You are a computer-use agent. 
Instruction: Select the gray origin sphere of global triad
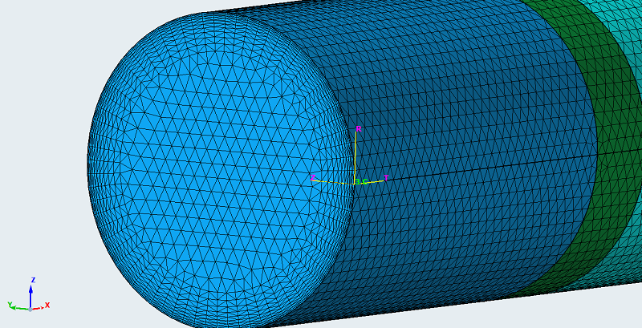30,309
